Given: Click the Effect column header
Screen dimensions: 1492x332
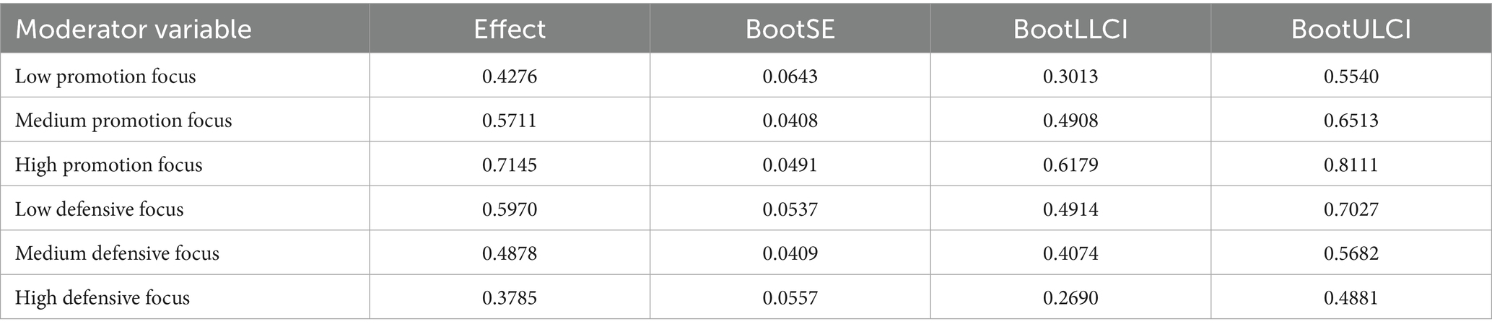Looking at the screenshot, I should coord(510,30).
